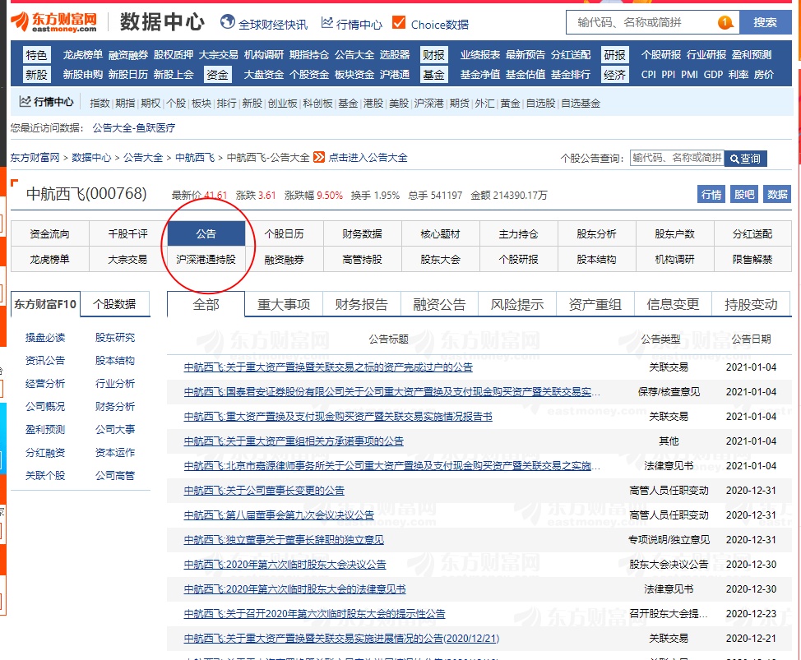
Task: Open 经营分析 in sidebar
Action: [45, 383]
